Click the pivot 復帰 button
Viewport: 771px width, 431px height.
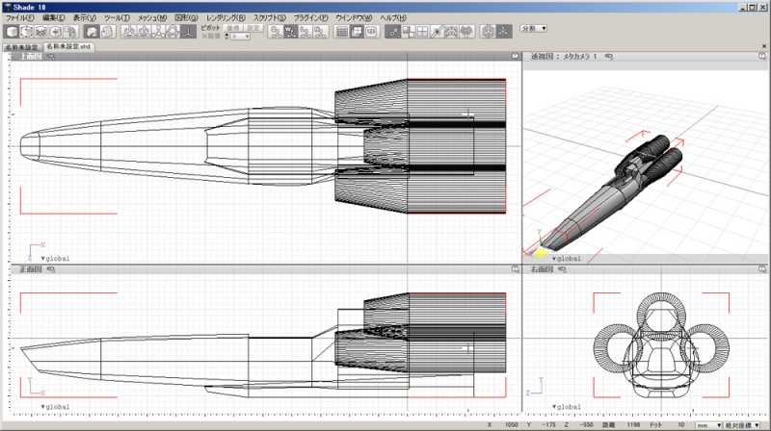233,28
